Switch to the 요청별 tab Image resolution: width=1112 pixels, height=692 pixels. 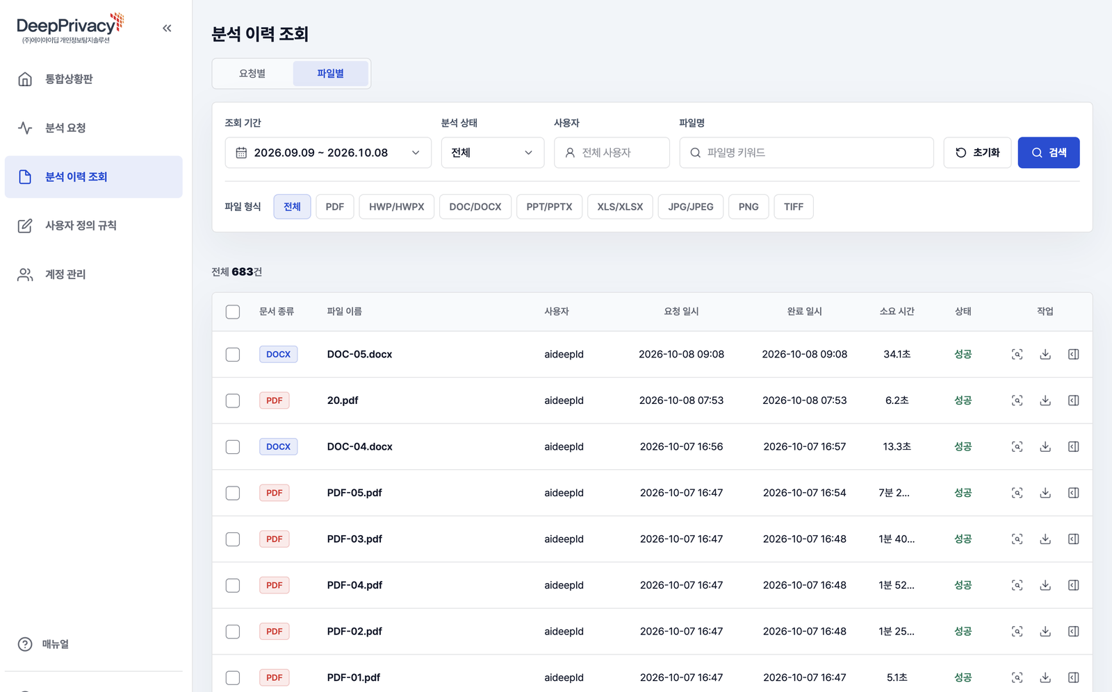tap(252, 74)
